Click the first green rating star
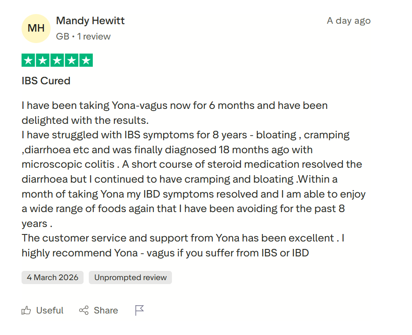The height and width of the screenshot is (335, 412). [29, 61]
